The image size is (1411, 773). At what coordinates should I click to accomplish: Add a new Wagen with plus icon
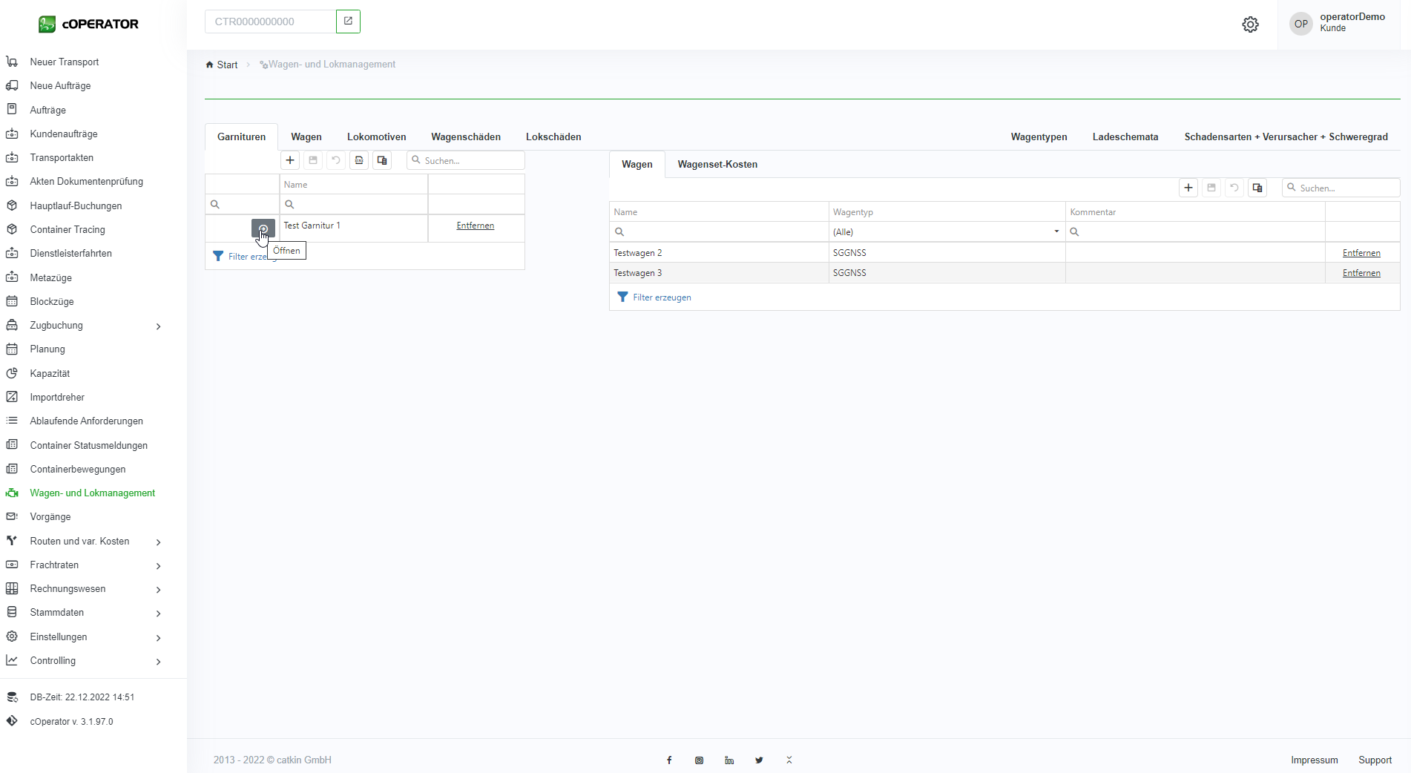[1188, 188]
